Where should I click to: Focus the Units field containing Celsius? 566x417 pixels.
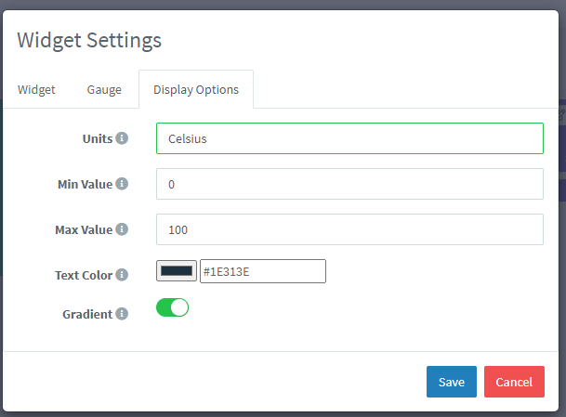pos(349,138)
